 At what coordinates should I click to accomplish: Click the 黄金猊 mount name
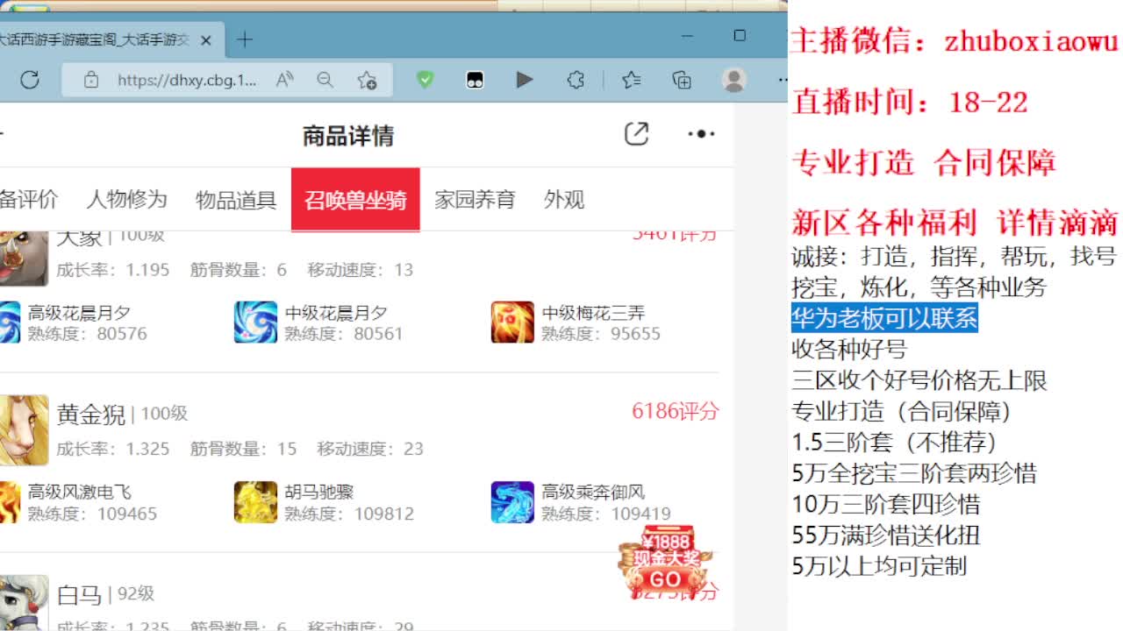(x=91, y=414)
